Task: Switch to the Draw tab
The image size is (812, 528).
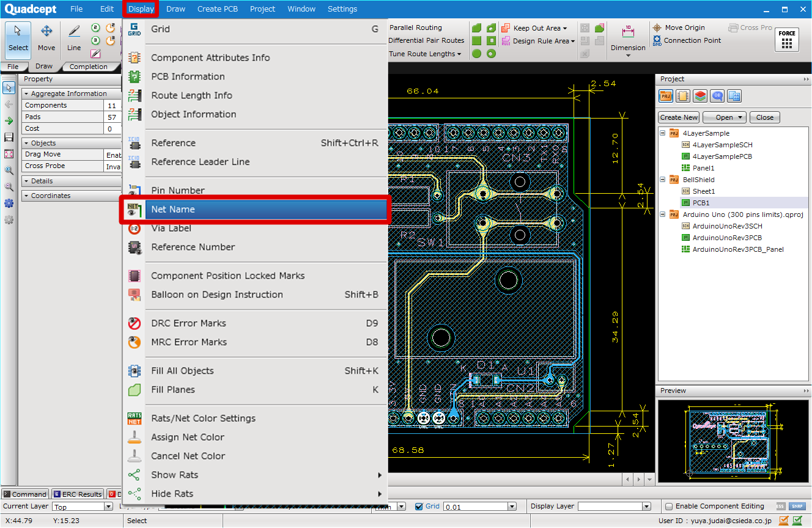Action: tap(43, 66)
